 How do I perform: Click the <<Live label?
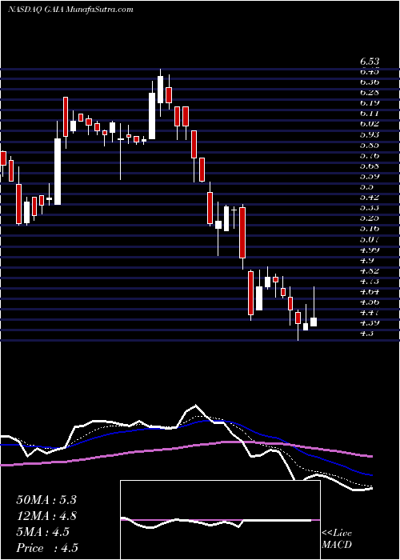point(337,534)
